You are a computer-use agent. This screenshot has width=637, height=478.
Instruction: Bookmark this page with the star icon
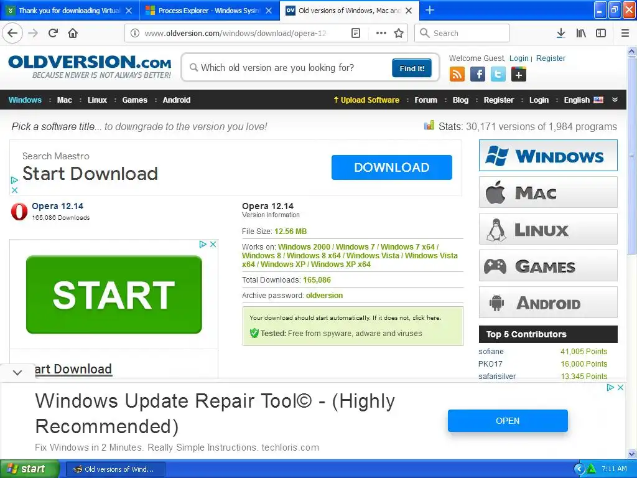(399, 33)
